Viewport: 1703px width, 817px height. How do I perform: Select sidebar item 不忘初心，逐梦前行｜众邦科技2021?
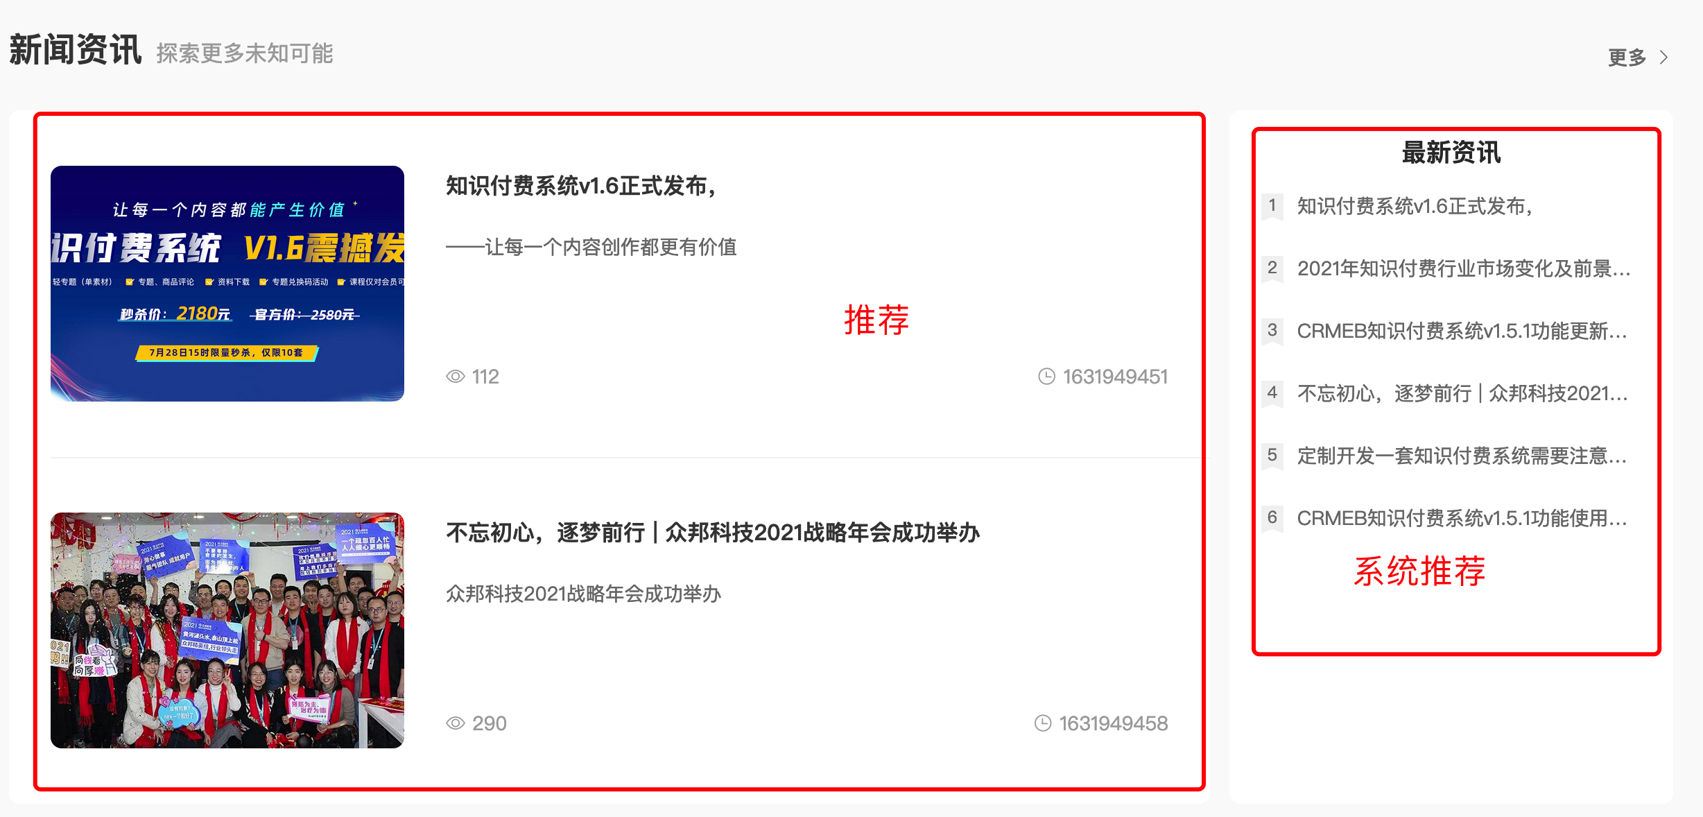click(x=1462, y=393)
